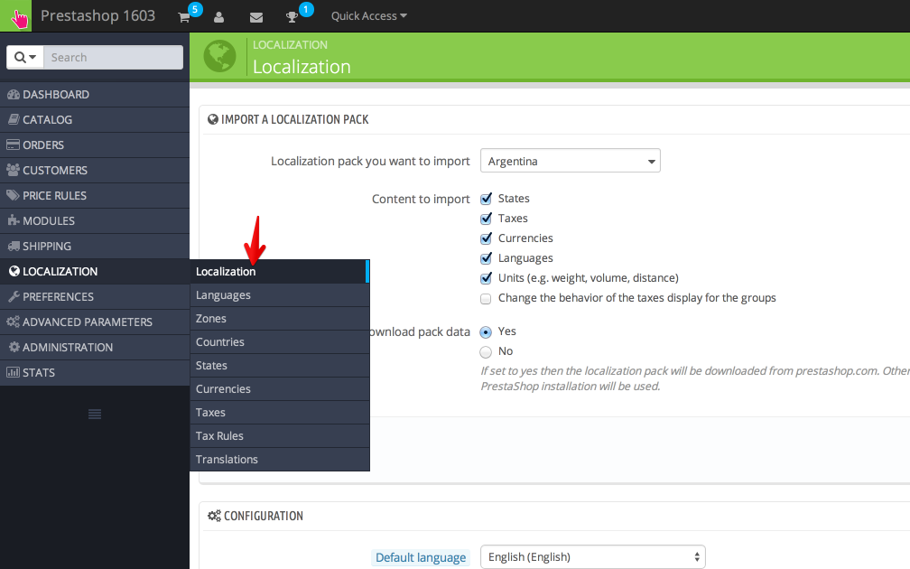Enable Change the behavior of taxes checkbox

[487, 298]
